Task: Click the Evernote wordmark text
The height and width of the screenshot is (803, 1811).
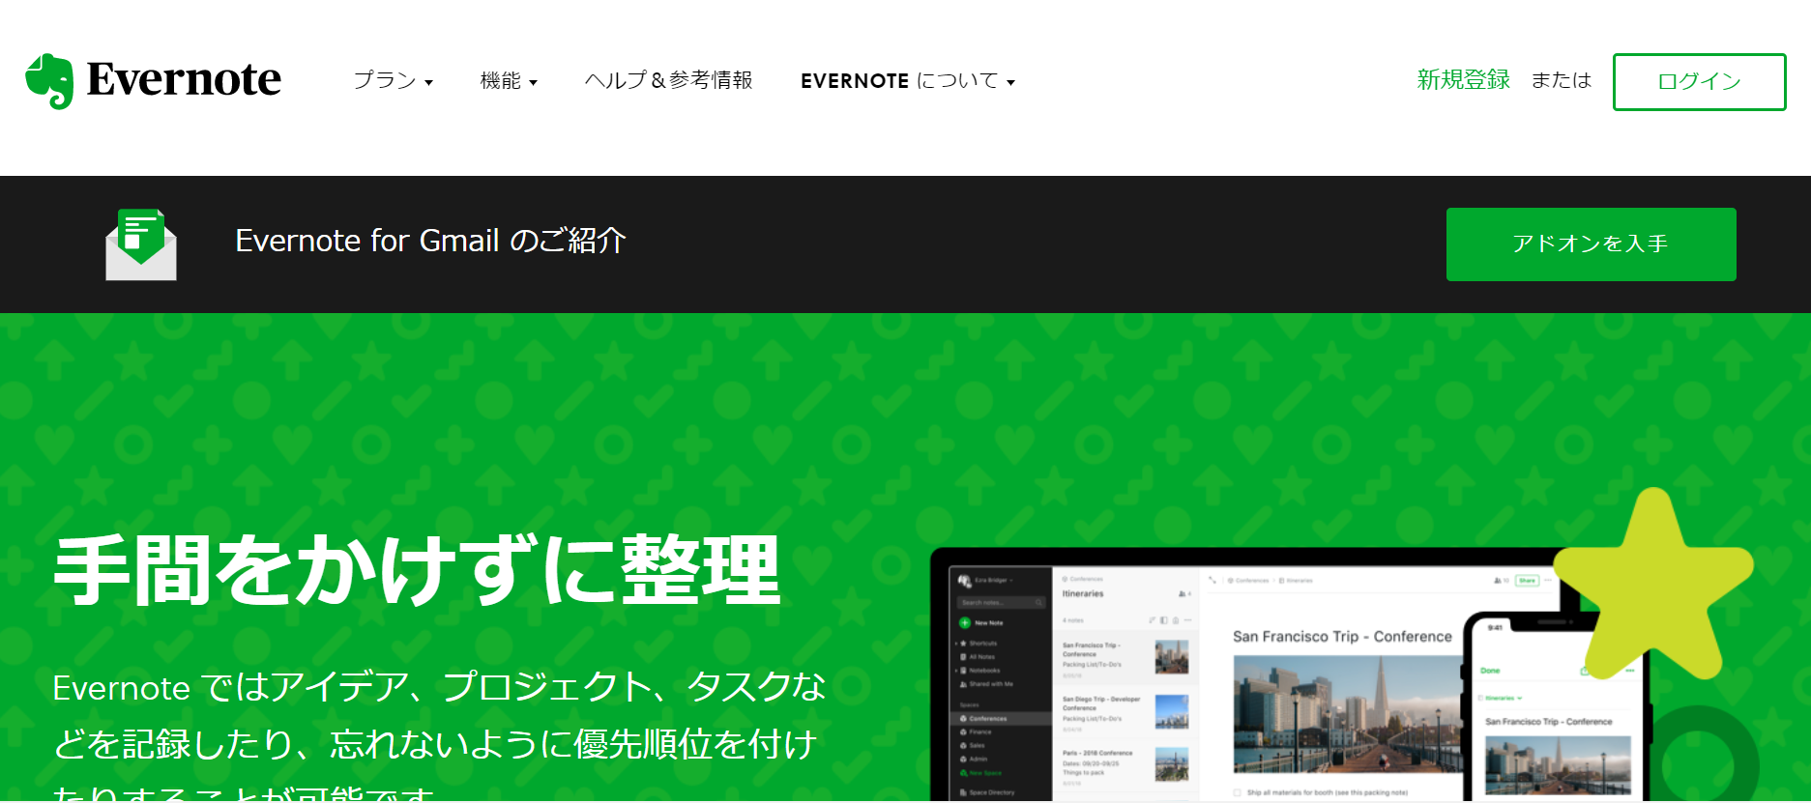Action: point(184,79)
